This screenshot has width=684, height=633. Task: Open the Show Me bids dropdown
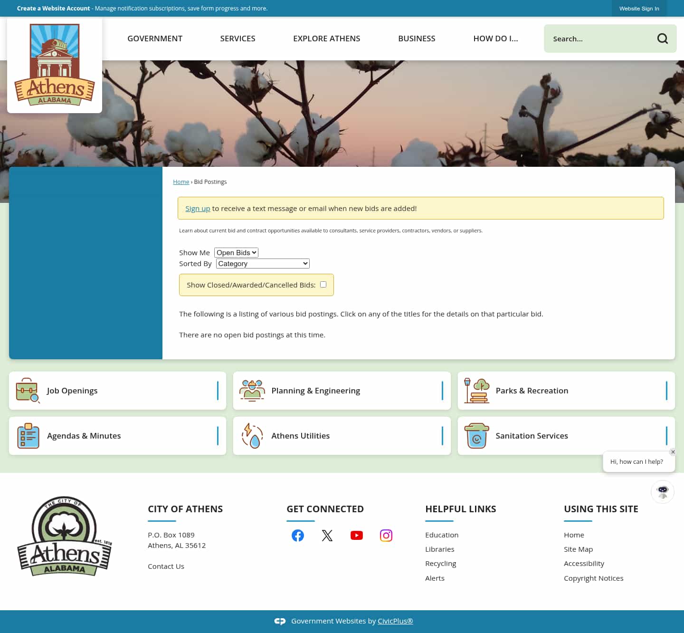tap(236, 252)
